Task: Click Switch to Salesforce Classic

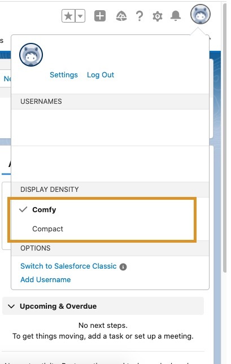Action: pos(68,266)
